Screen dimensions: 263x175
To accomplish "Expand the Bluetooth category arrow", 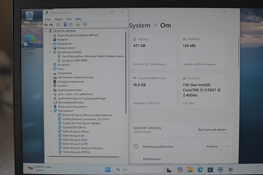I will point(50,65).
